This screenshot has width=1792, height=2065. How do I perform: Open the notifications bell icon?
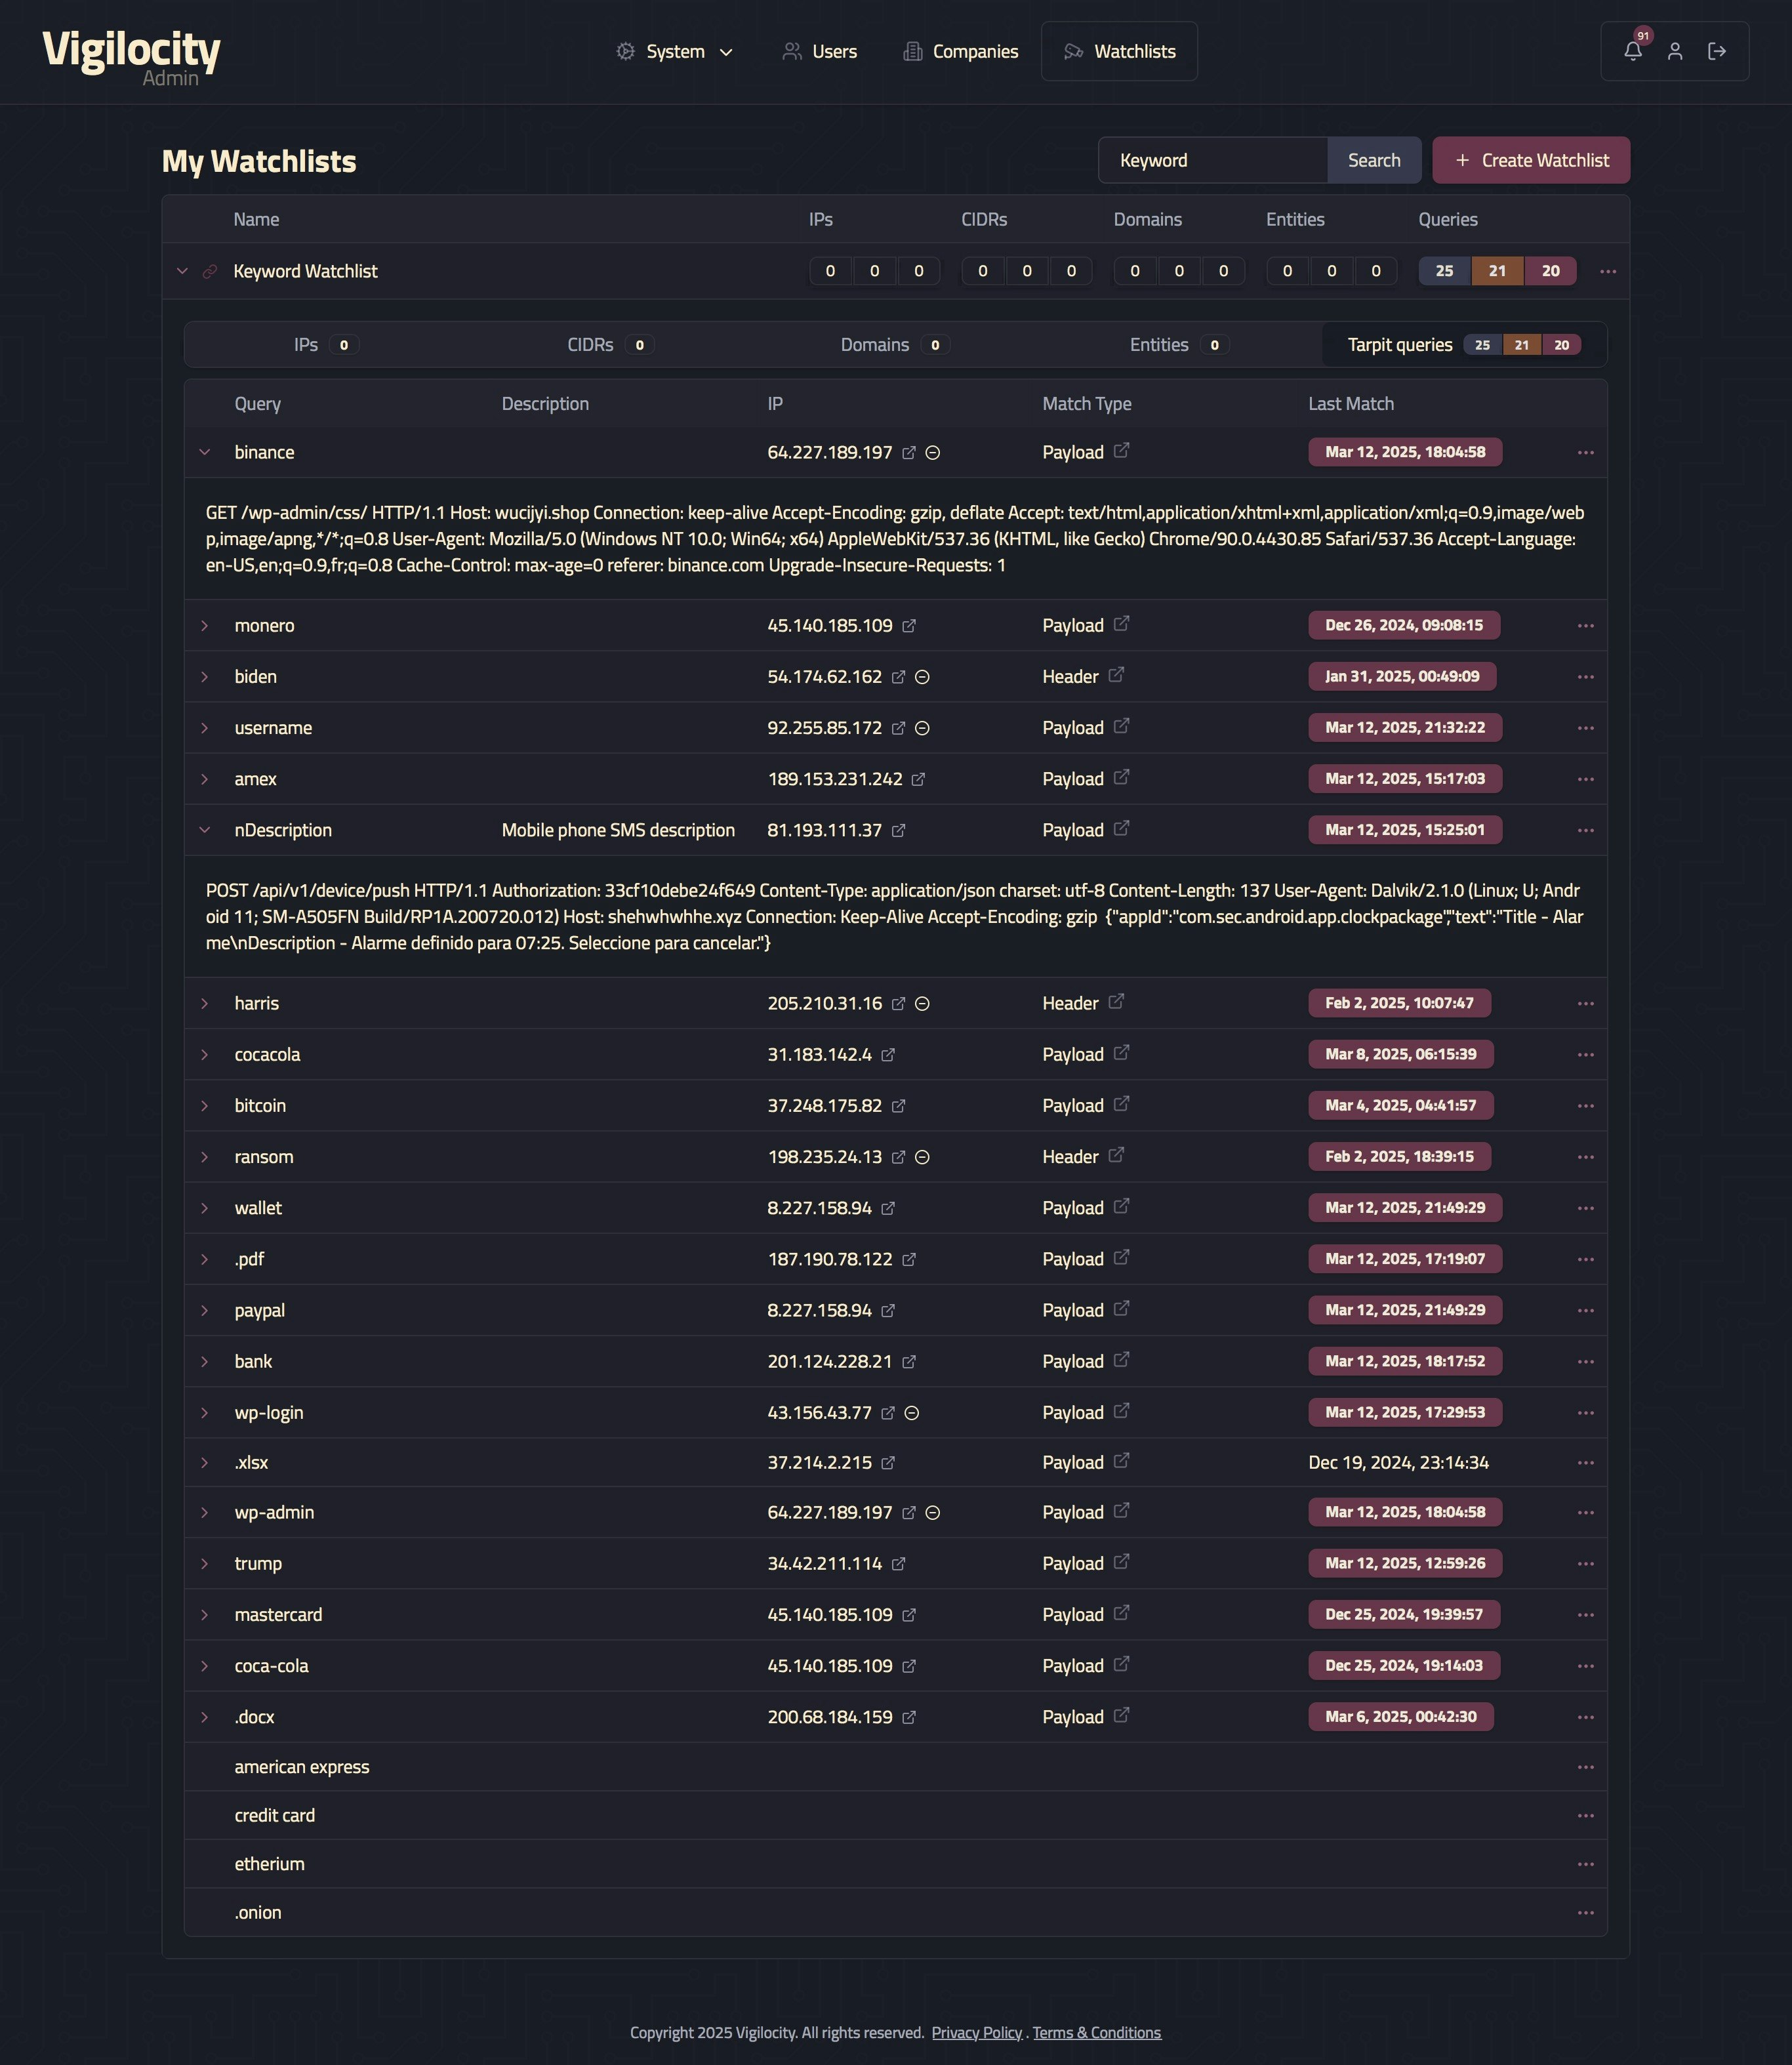click(1632, 51)
